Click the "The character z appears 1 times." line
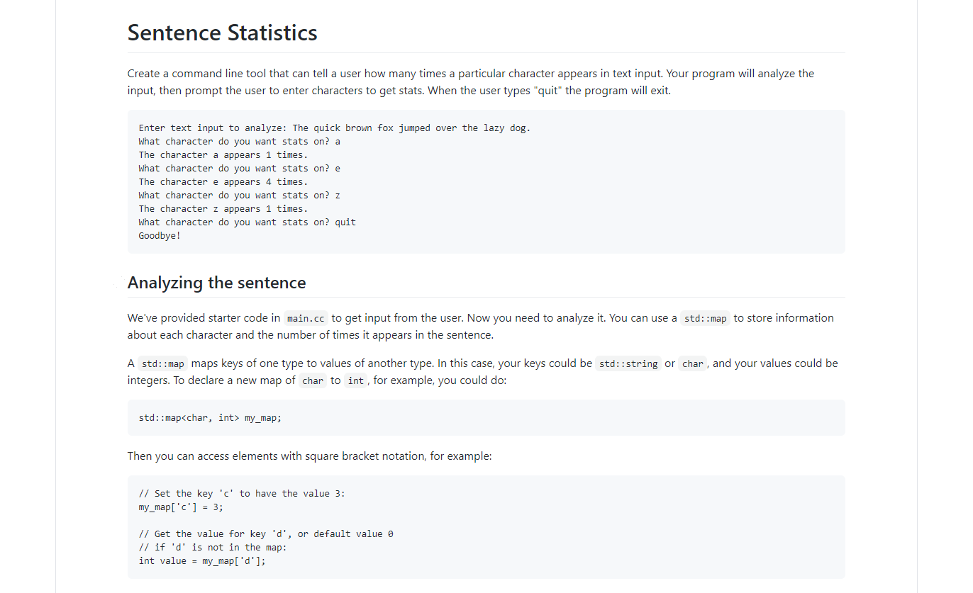Image resolution: width=973 pixels, height=593 pixels. pos(223,209)
